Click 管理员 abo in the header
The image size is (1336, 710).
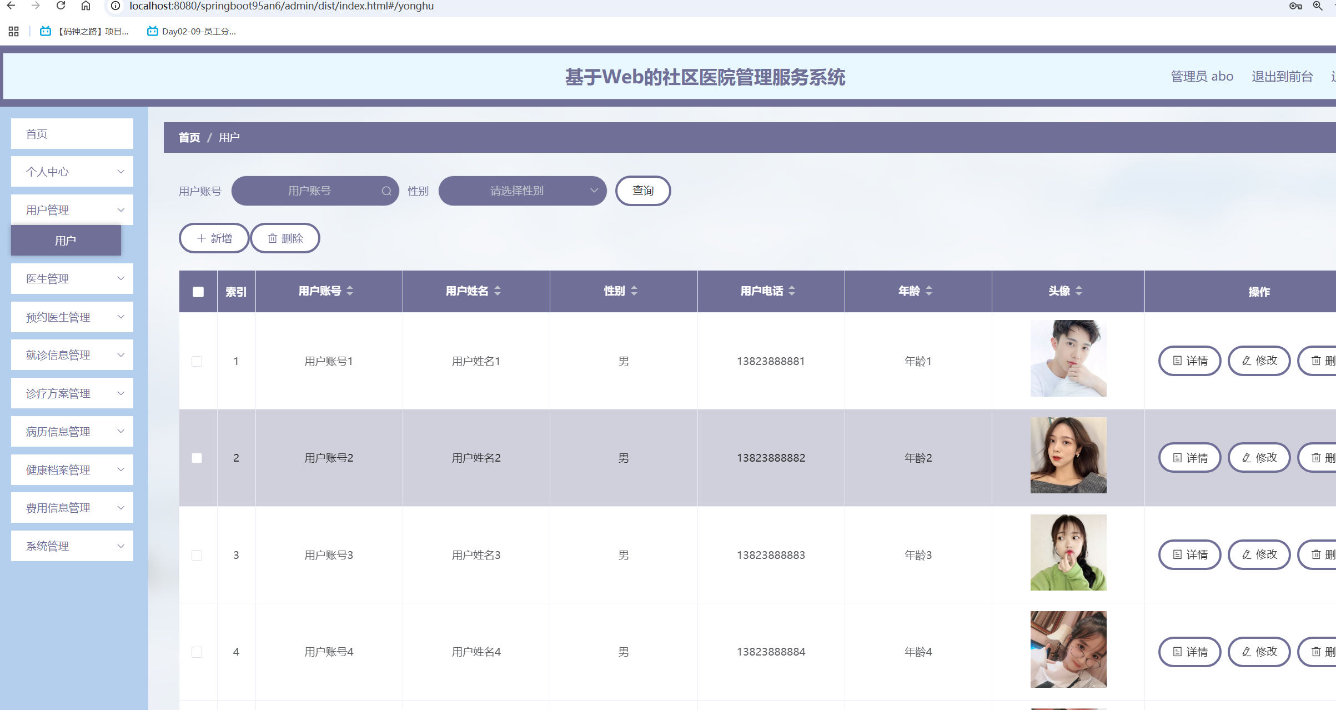pyautogui.click(x=1202, y=77)
